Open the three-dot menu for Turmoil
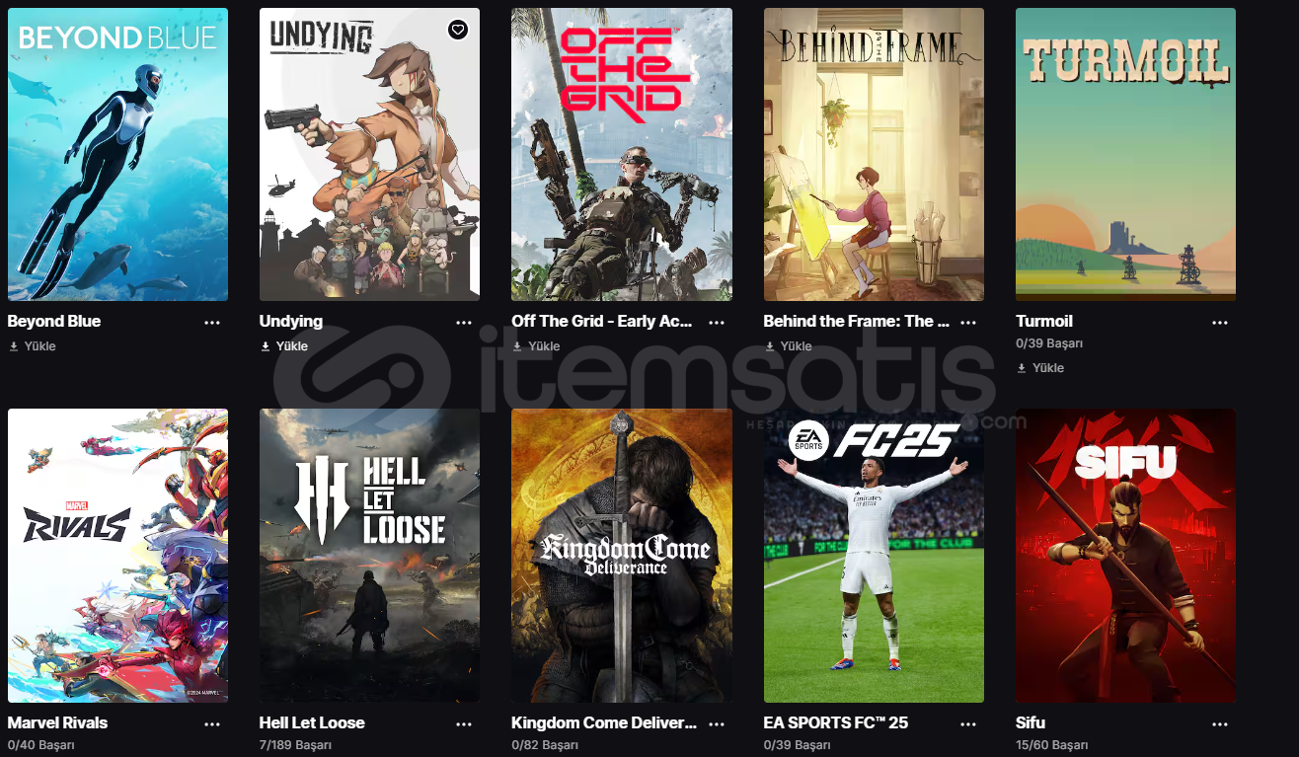Viewport: 1299px width, 757px height. [x=1220, y=322]
